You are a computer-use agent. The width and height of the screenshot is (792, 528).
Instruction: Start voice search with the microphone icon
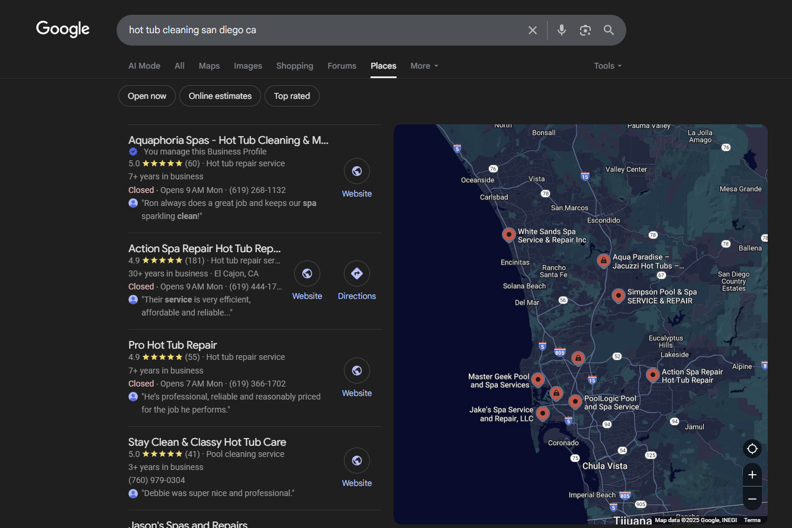pyautogui.click(x=562, y=30)
